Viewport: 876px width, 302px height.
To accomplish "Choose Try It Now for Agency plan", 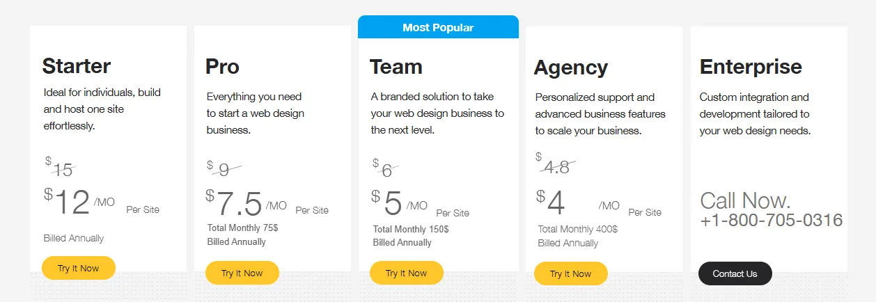I will pyautogui.click(x=570, y=273).
